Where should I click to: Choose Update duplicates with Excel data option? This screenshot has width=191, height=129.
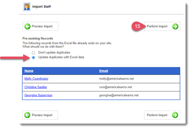34,57
